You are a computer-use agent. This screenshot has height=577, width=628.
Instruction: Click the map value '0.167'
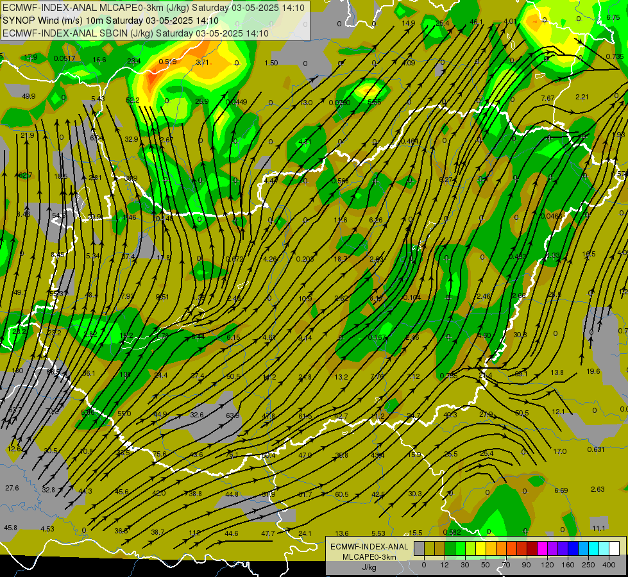pyautogui.click(x=377, y=338)
